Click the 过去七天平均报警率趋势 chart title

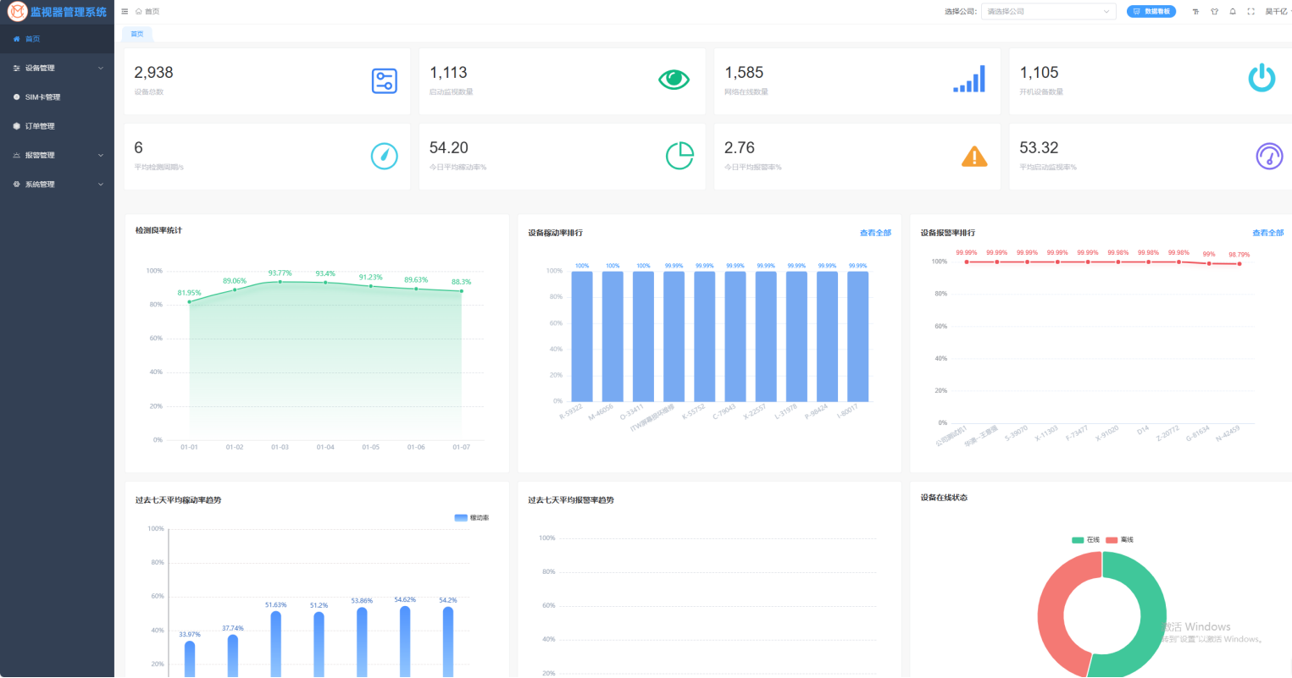point(571,500)
